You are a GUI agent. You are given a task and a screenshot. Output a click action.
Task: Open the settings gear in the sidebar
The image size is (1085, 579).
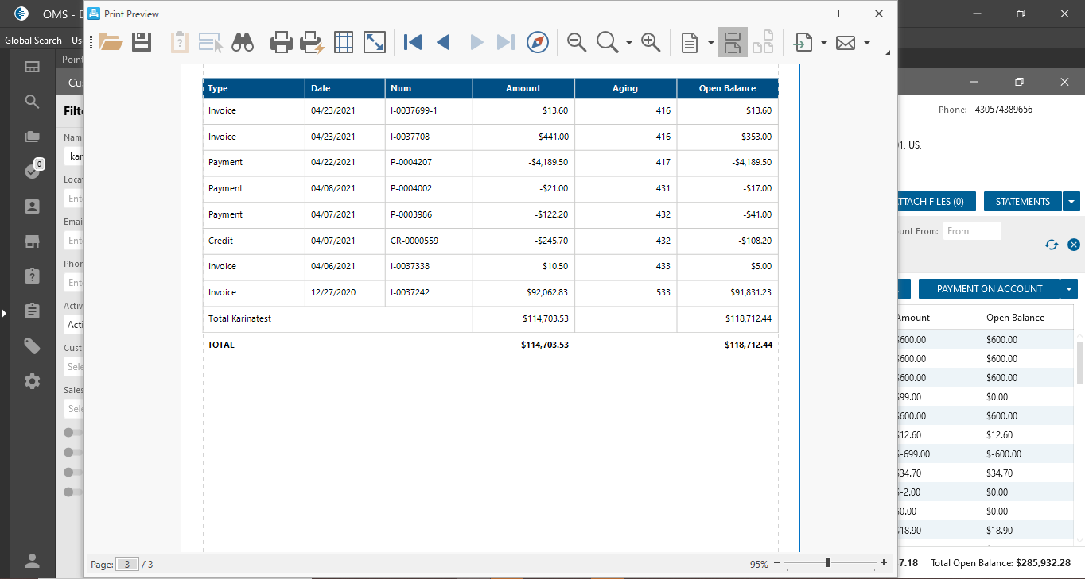32,381
